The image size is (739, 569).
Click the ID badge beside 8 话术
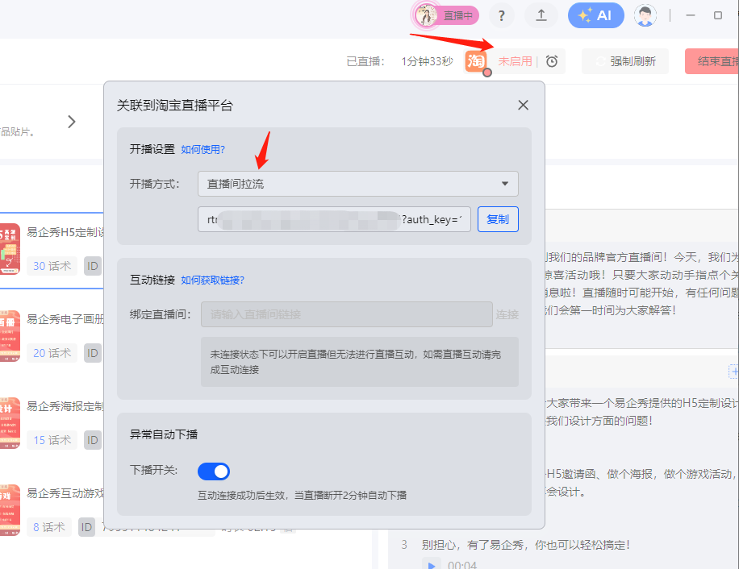pyautogui.click(x=86, y=528)
